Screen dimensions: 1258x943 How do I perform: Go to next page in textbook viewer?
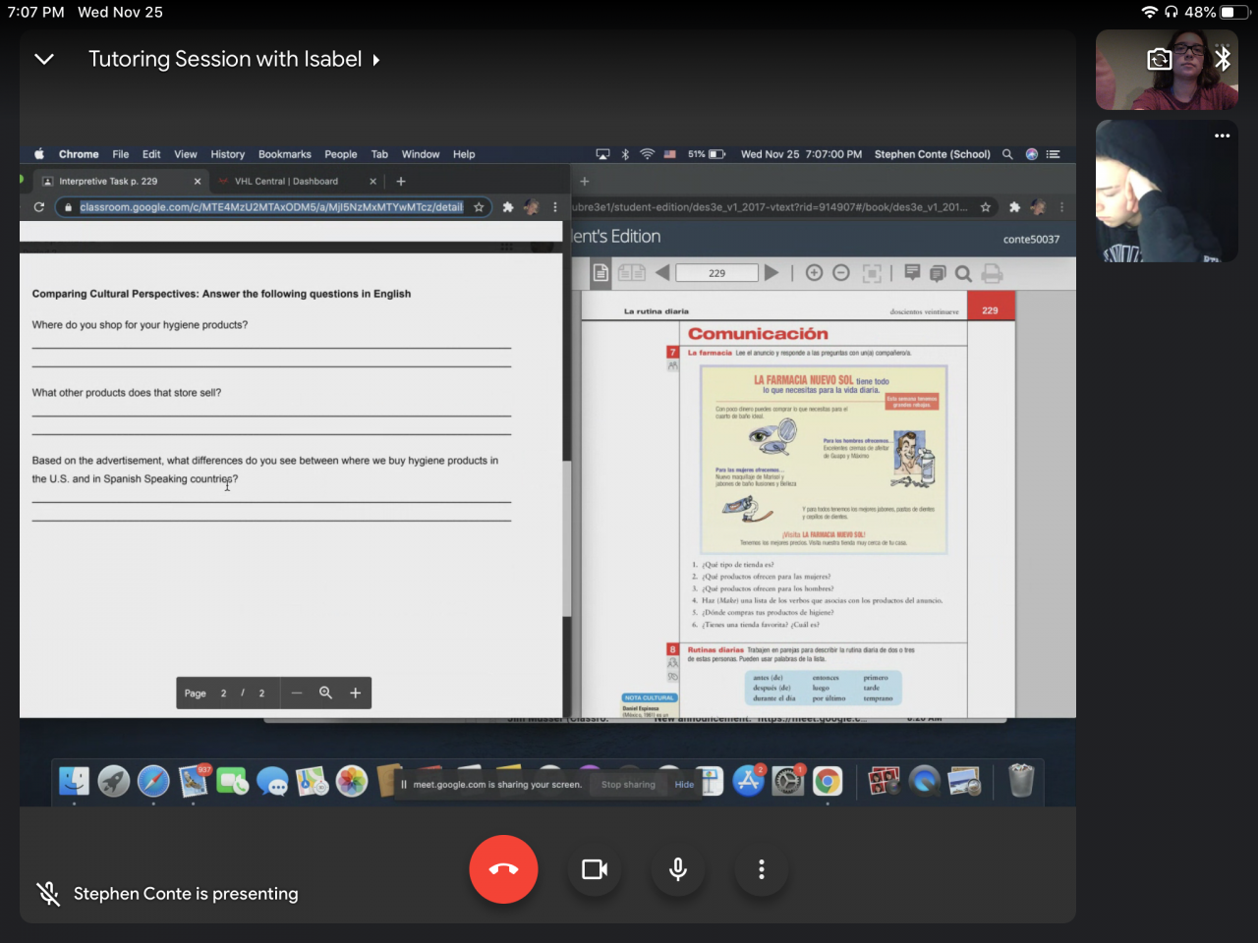click(x=772, y=273)
